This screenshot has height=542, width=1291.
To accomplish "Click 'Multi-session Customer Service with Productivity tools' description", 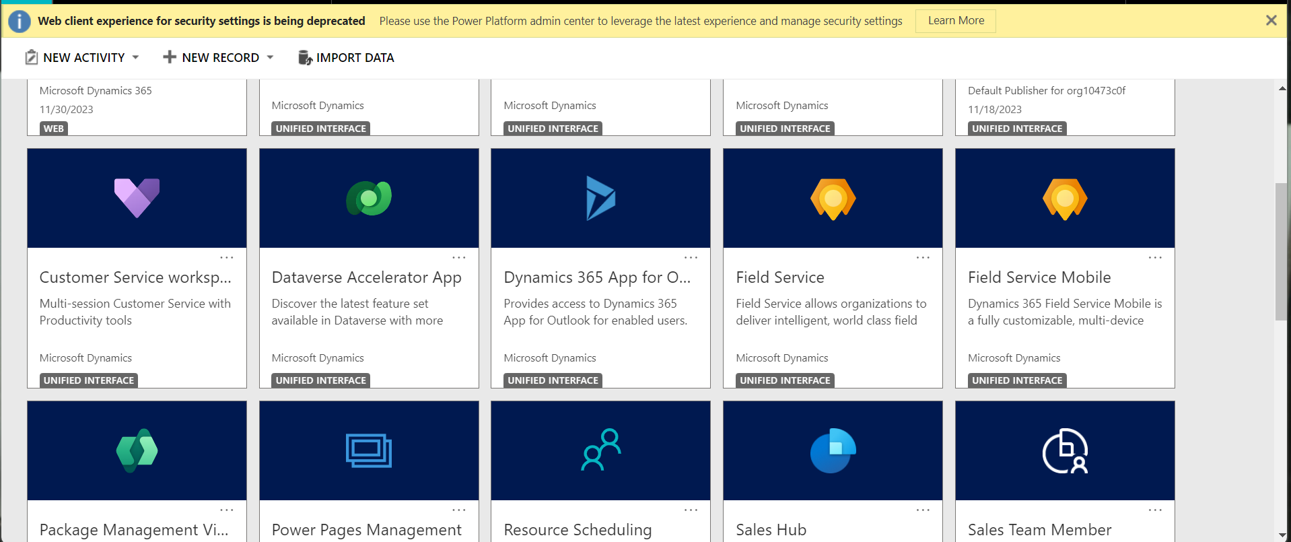I will coord(135,312).
